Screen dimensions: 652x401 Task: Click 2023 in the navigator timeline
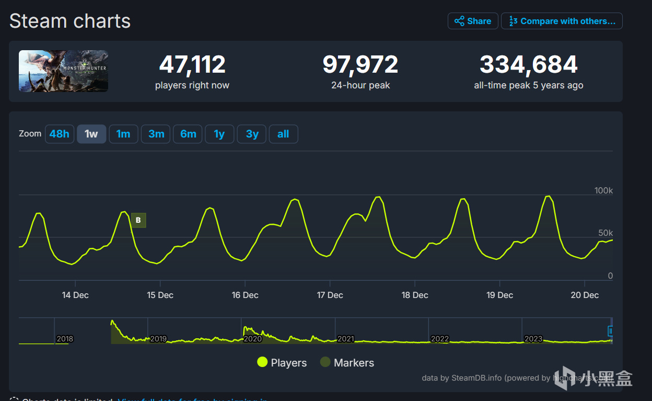533,339
